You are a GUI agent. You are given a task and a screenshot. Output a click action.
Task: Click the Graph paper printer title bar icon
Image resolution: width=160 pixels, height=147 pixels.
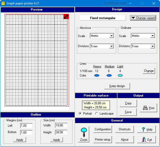(3, 3)
